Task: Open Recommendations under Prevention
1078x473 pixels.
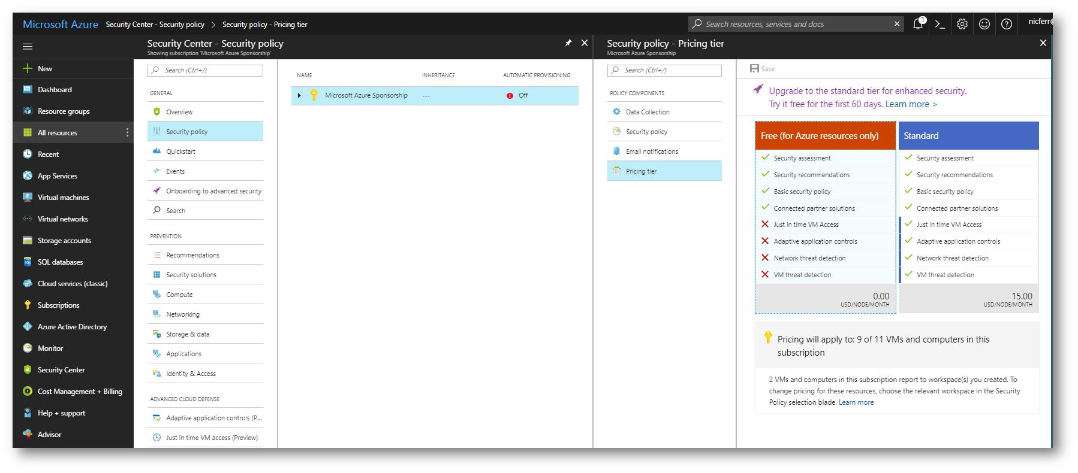Action: pyautogui.click(x=205, y=255)
